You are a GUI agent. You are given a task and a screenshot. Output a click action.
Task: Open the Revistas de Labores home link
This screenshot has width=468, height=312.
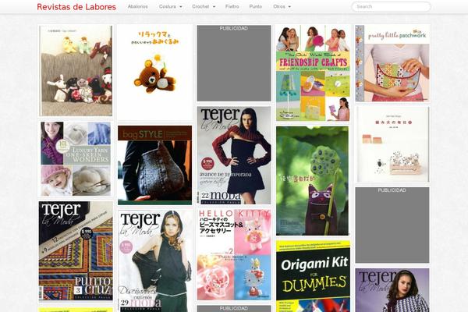tap(76, 6)
